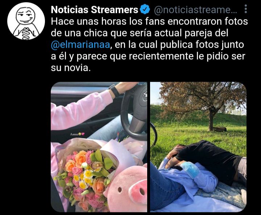Click the Noticias Streamers display name
The height and width of the screenshot is (215, 261).
(x=95, y=10)
